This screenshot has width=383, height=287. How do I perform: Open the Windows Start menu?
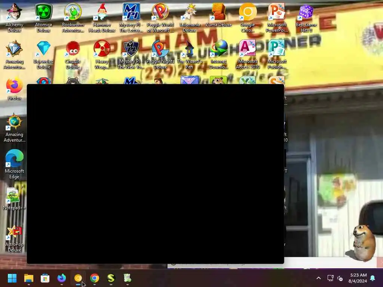[x=12, y=278]
